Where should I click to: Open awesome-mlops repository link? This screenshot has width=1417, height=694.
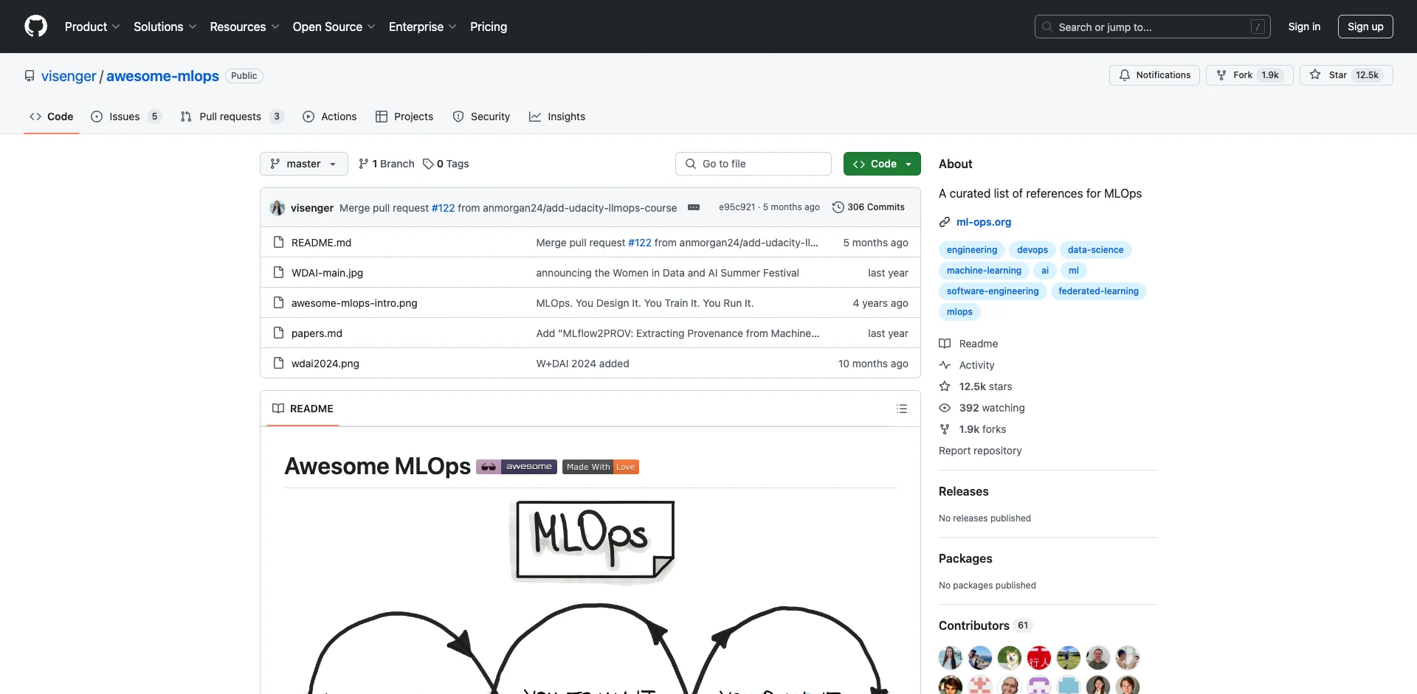162,76
